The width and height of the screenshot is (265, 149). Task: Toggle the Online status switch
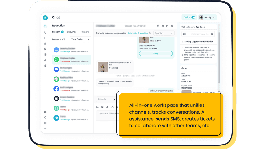click(193, 17)
